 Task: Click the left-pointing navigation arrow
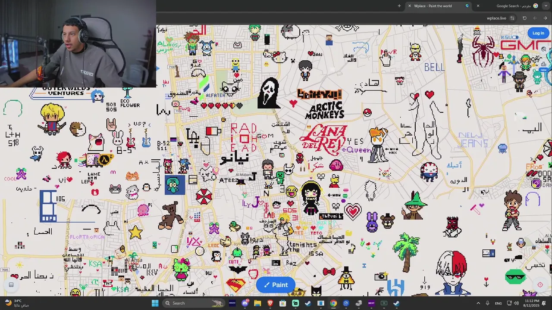(535, 18)
